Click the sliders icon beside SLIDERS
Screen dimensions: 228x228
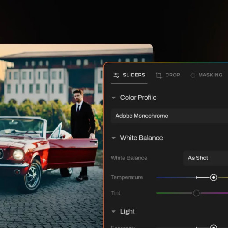pos(116,75)
